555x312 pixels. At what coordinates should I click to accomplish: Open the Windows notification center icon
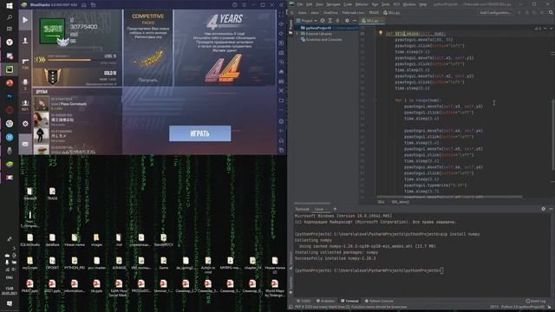tap(10, 304)
